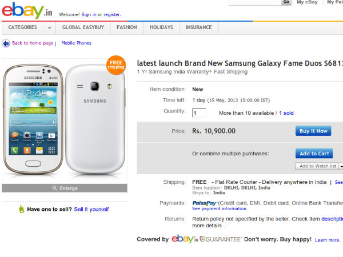Click the back arrow icon
343x257 pixels.
tap(6, 43)
